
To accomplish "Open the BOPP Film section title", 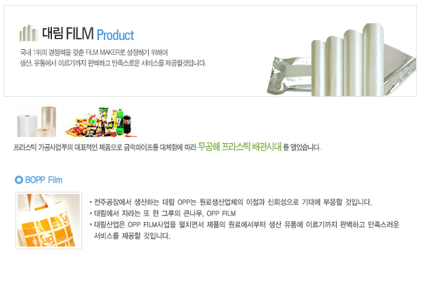I will click(x=44, y=180).
